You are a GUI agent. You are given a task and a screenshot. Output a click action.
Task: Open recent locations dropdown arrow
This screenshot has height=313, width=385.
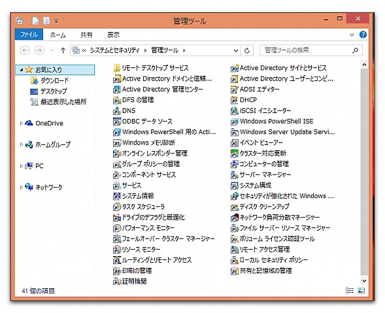point(52,50)
